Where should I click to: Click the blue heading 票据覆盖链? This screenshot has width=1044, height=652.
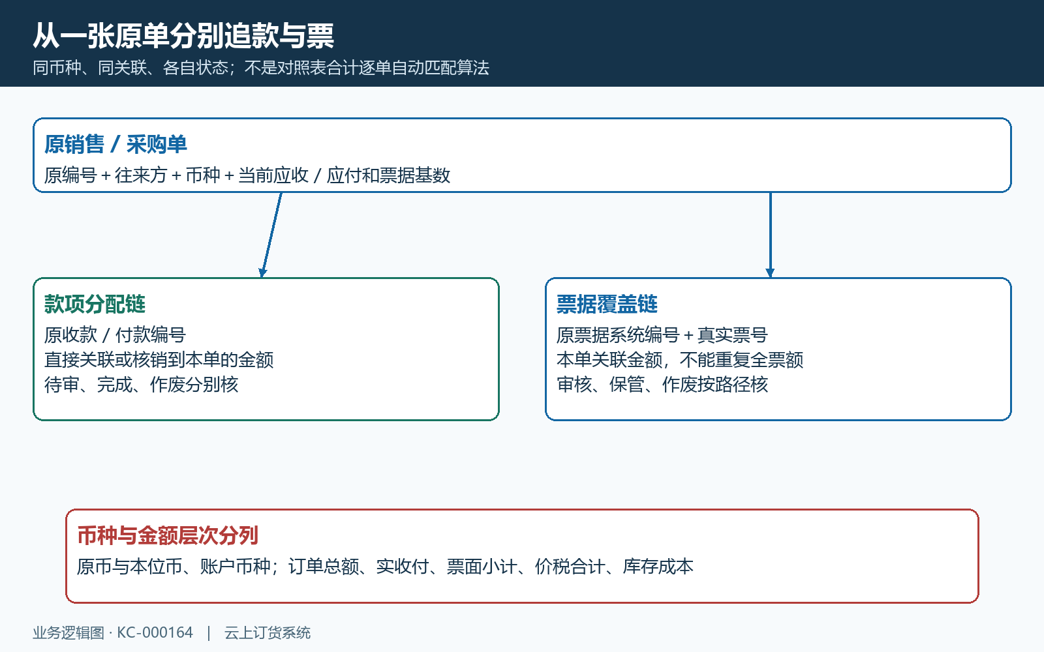(x=607, y=304)
